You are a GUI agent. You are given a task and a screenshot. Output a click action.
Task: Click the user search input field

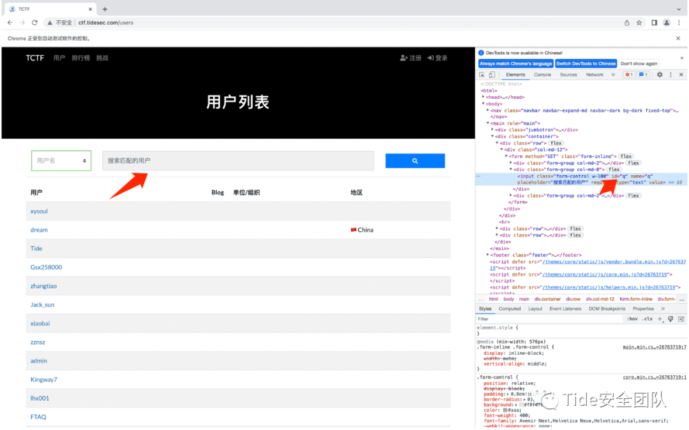coord(238,161)
